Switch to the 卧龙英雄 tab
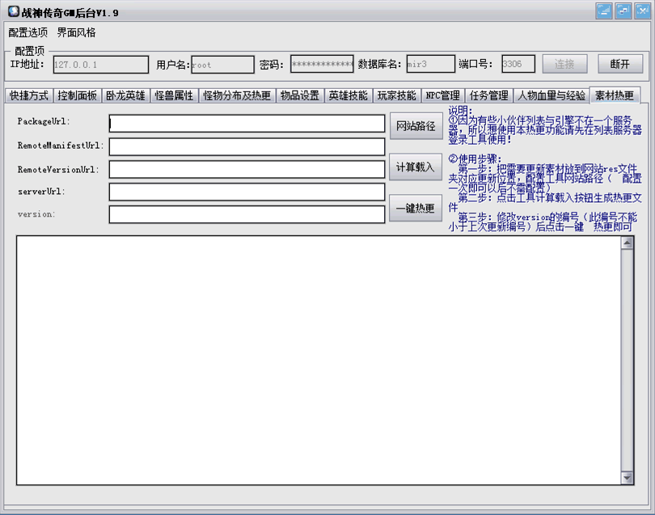Viewport: 655px width, 515px height. [x=125, y=95]
